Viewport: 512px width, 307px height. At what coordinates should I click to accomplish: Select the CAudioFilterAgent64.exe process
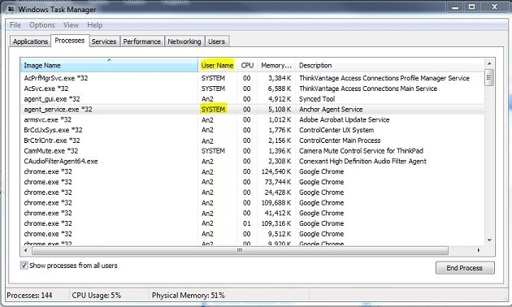point(252,161)
